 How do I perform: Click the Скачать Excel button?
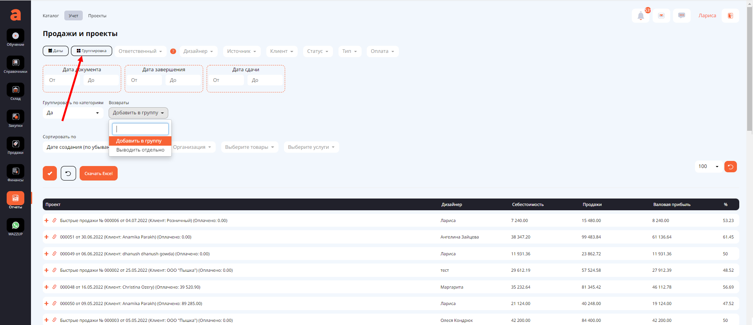point(98,173)
